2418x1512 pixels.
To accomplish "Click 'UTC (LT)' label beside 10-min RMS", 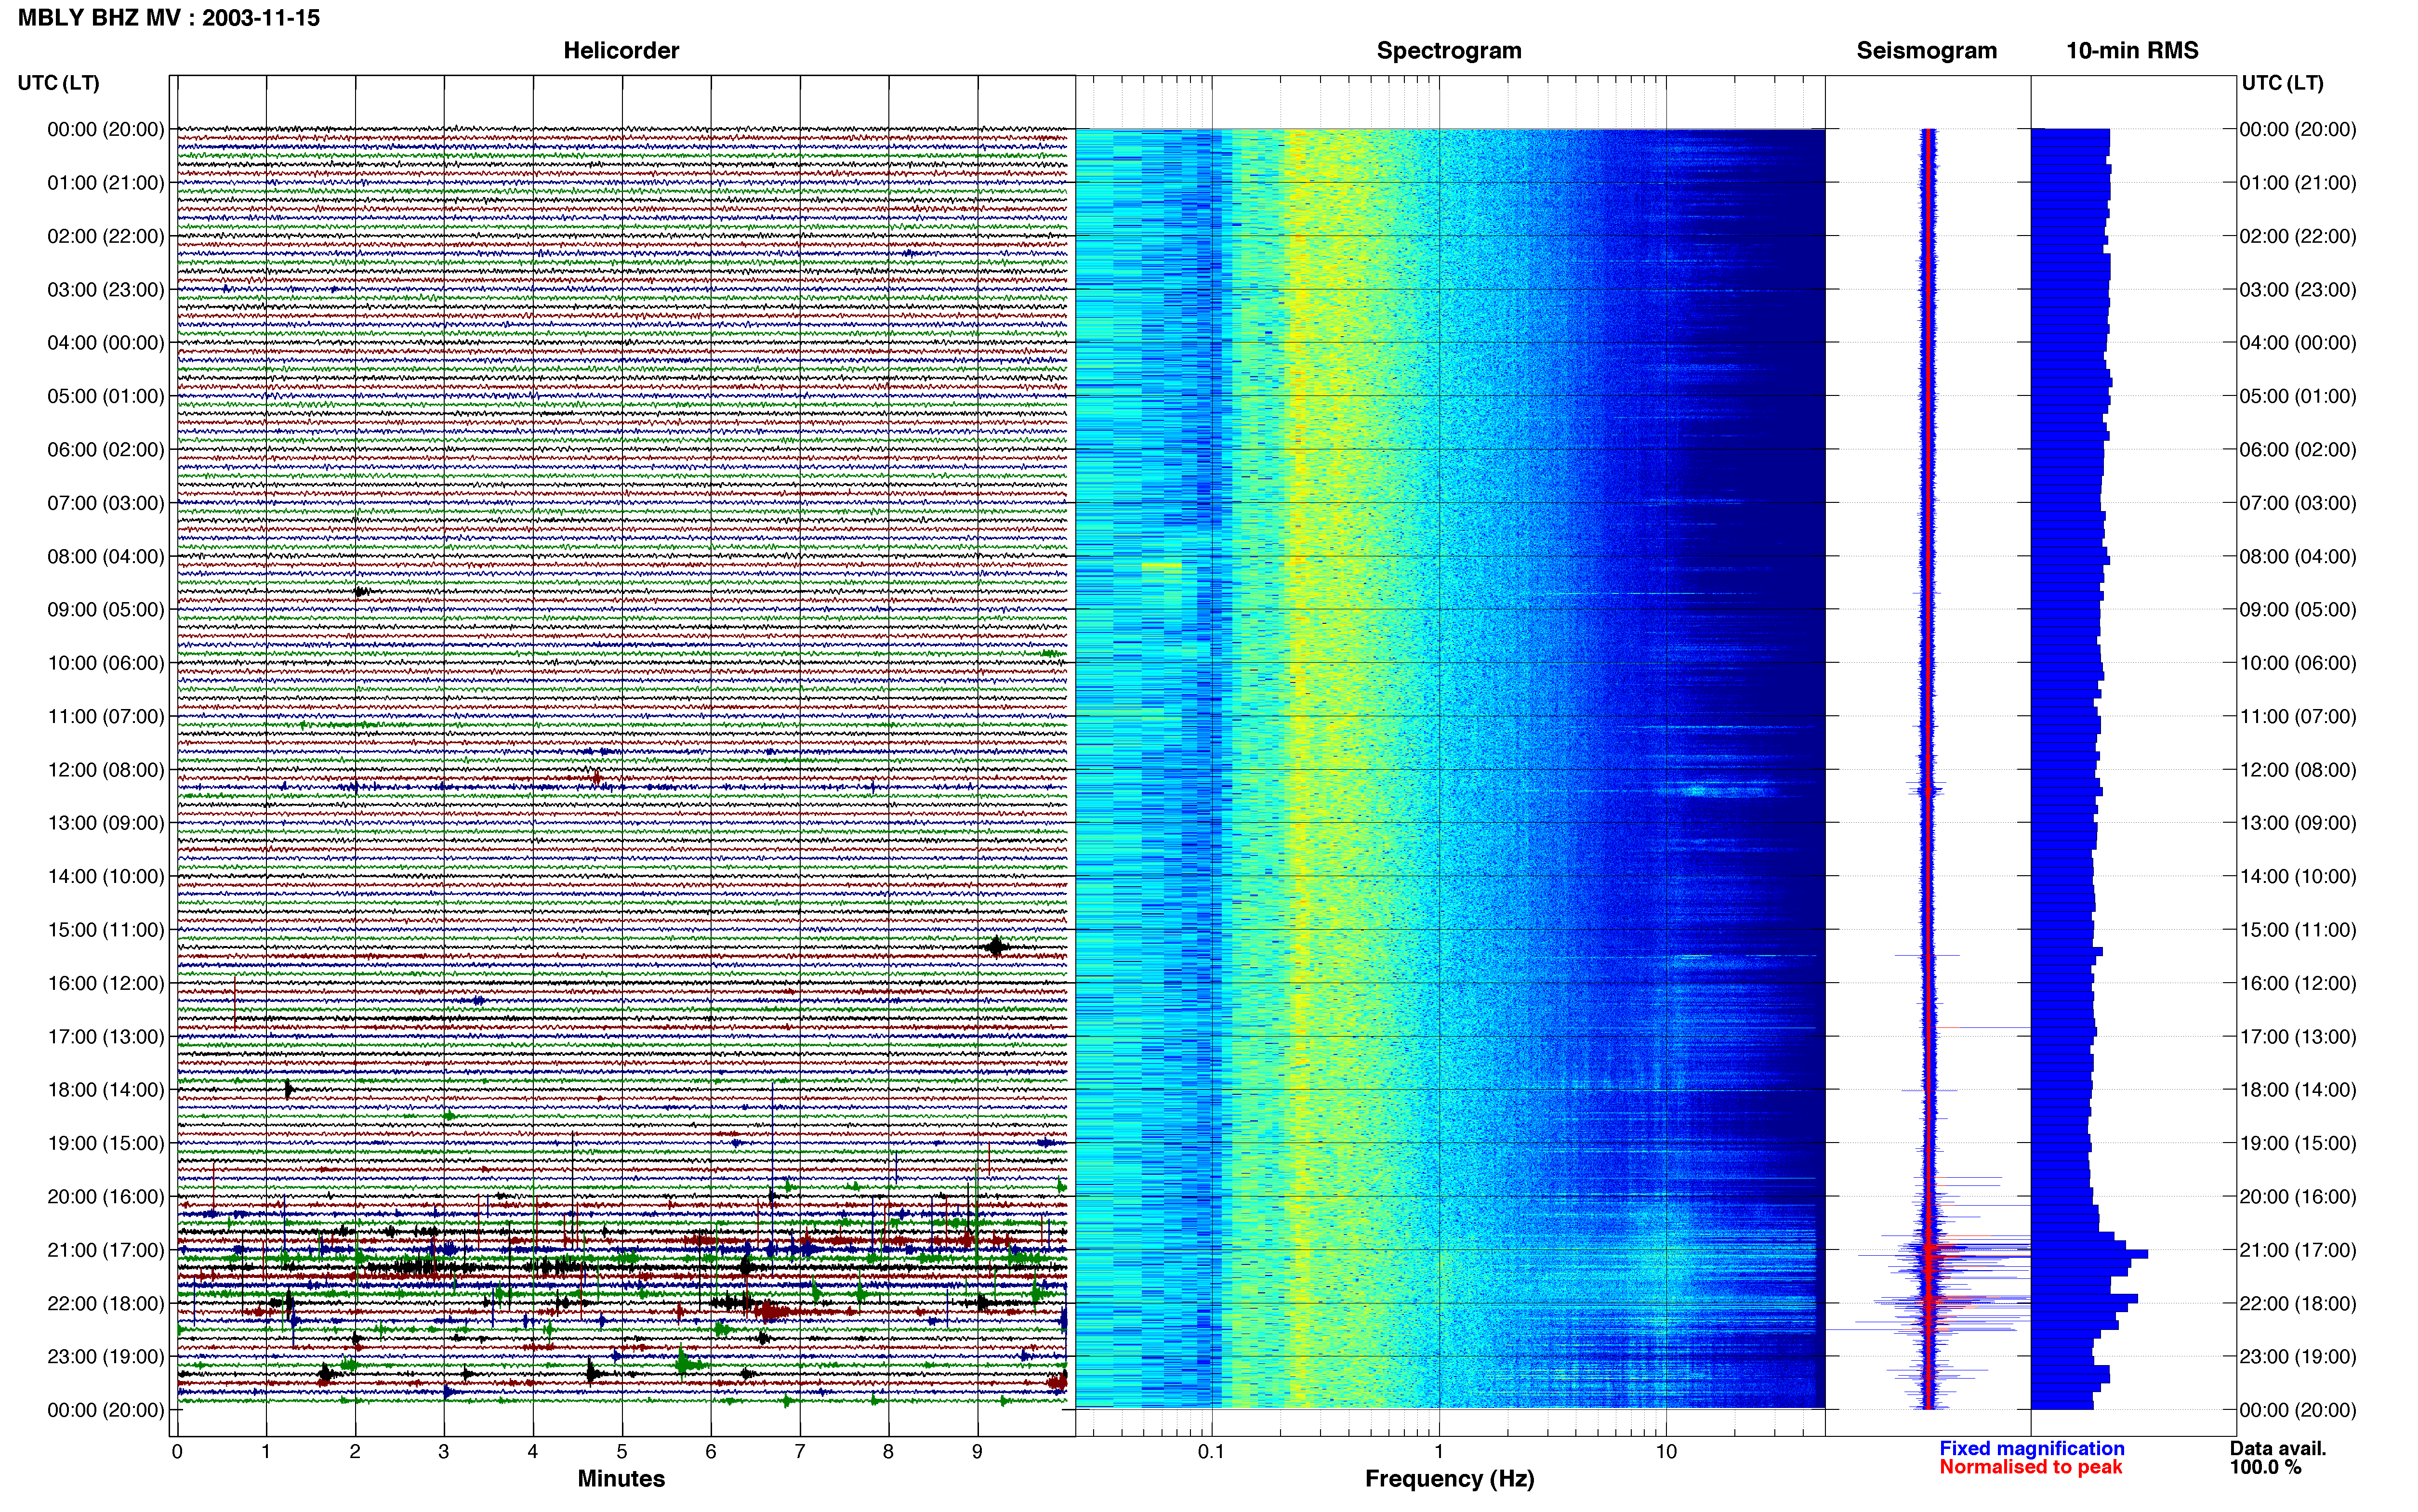I will 2282,83.
